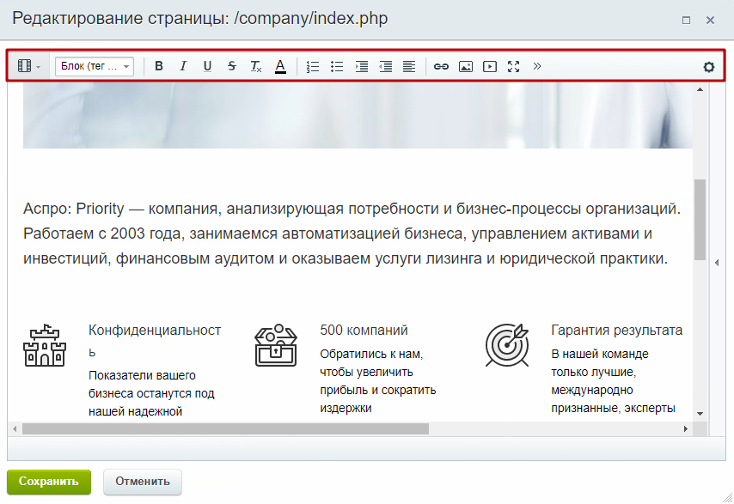This screenshot has width=734, height=504.
Task: Show more toolbar buttons with double chevron
Action: [x=537, y=66]
